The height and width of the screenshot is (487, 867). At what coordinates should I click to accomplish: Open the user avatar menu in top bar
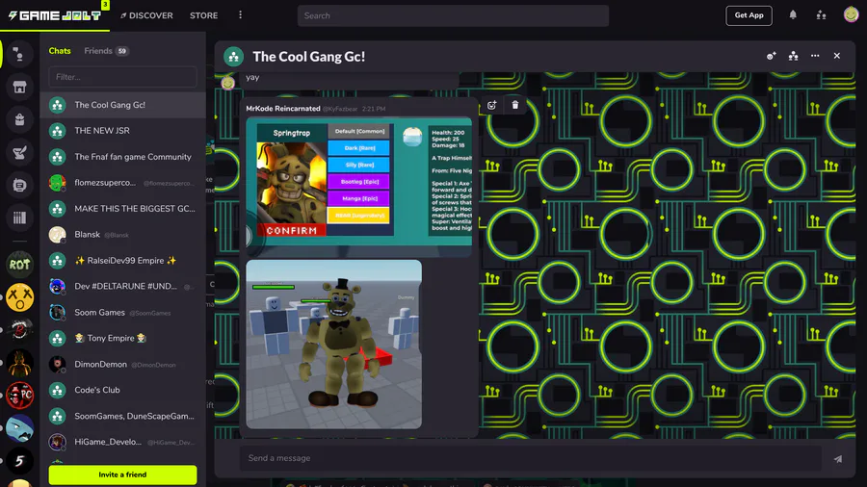click(x=851, y=14)
